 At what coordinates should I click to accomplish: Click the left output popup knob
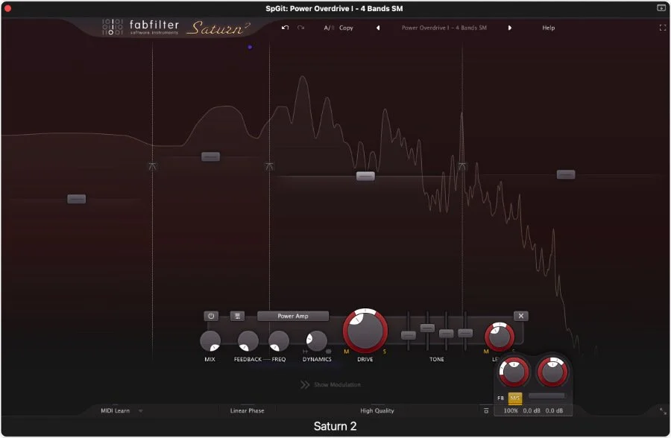(x=514, y=372)
